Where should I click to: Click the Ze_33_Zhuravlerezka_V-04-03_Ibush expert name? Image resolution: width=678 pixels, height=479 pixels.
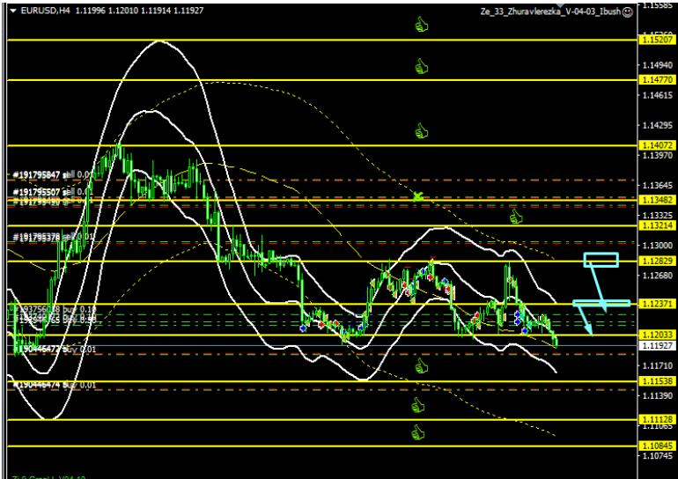[550, 12]
